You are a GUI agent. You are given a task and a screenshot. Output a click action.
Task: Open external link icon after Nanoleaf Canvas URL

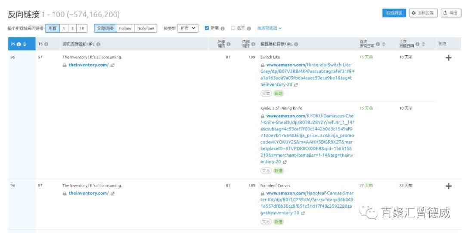303,213
